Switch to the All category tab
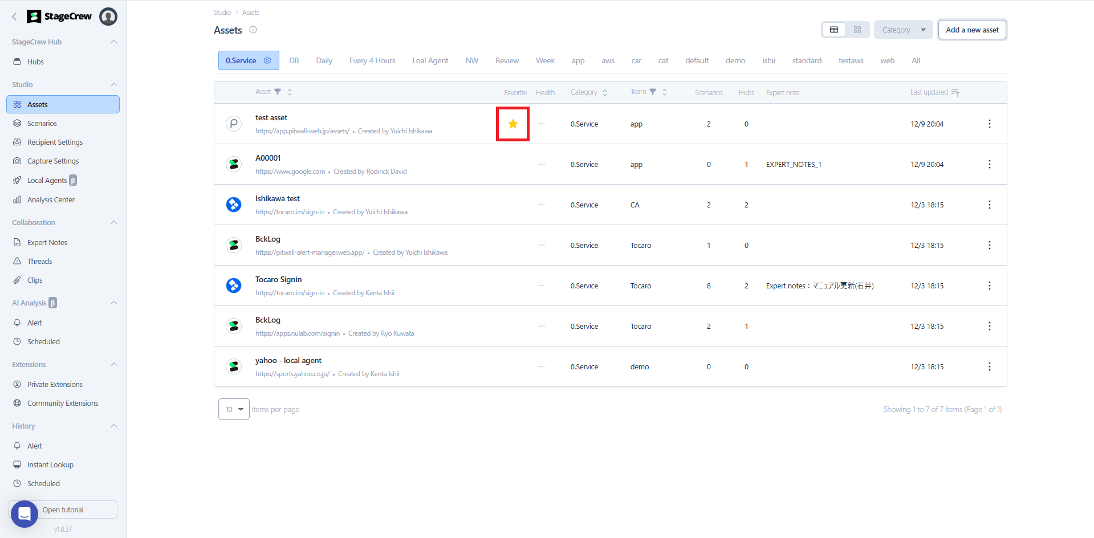The width and height of the screenshot is (1094, 538). point(916,60)
